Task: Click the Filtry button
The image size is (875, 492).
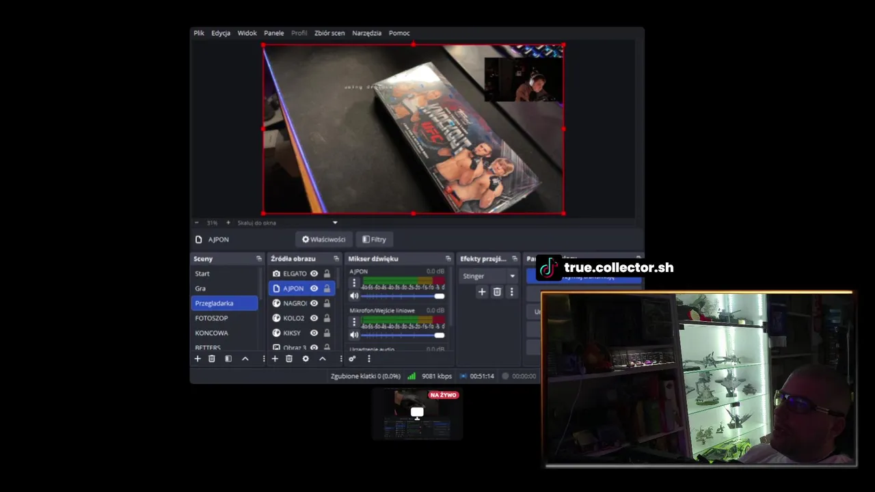Action: tap(374, 239)
